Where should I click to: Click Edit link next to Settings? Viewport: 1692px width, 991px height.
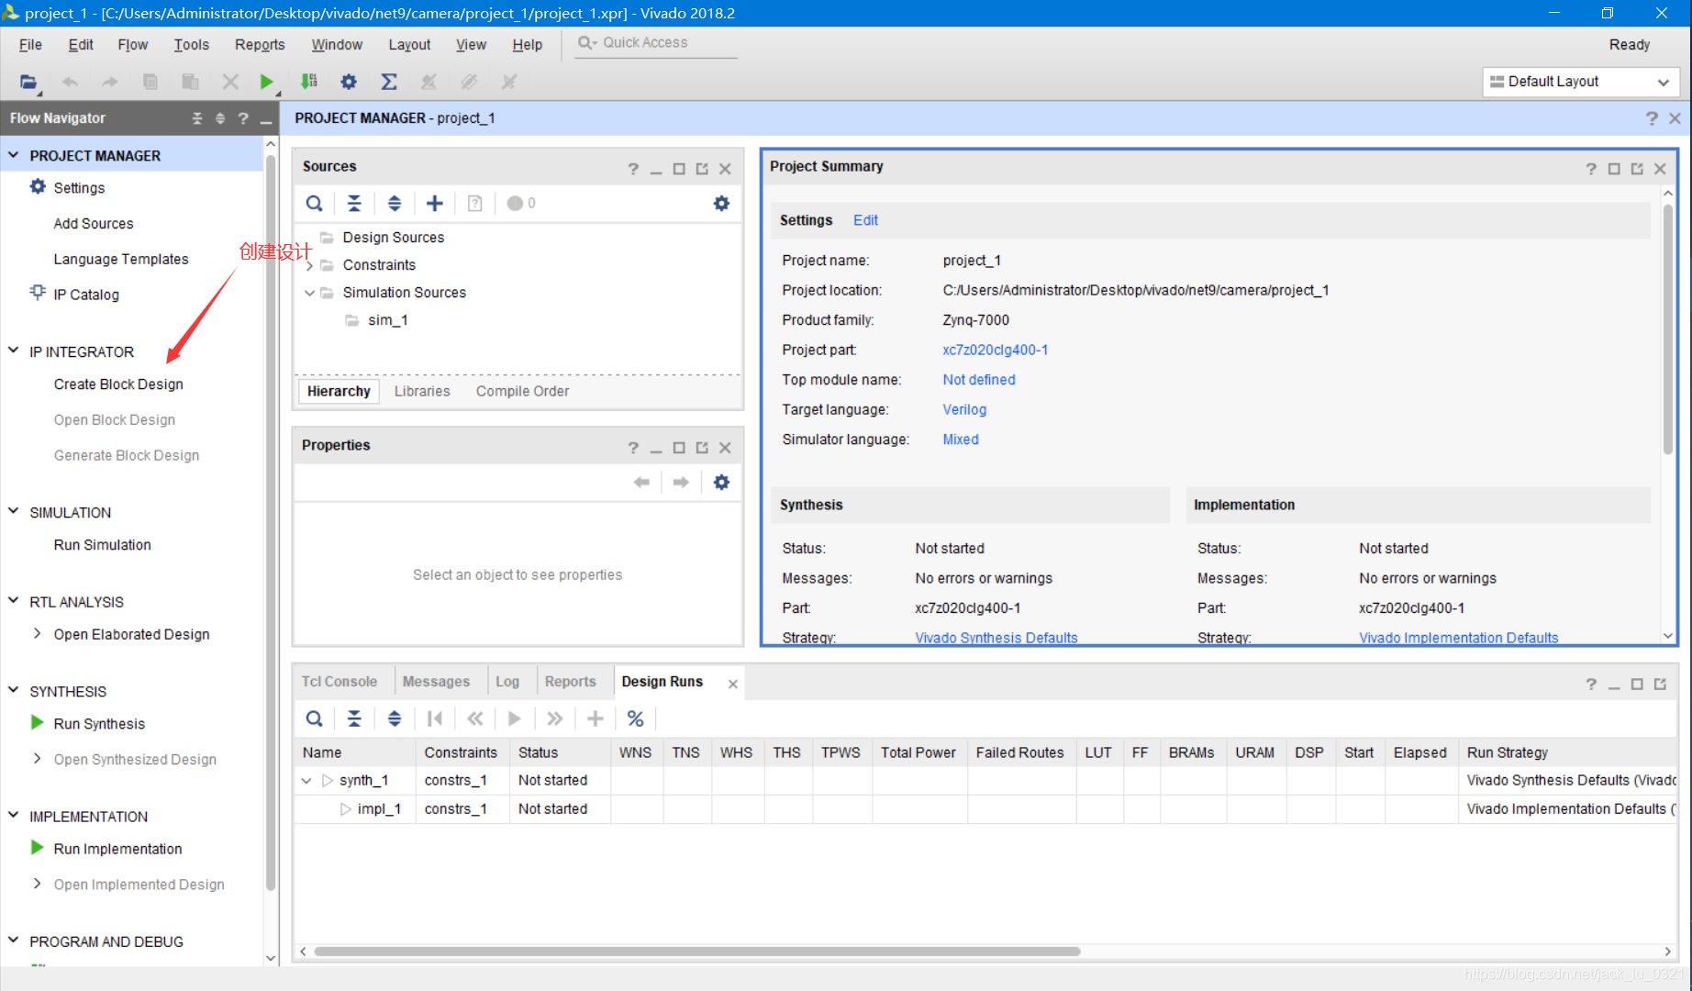click(865, 220)
